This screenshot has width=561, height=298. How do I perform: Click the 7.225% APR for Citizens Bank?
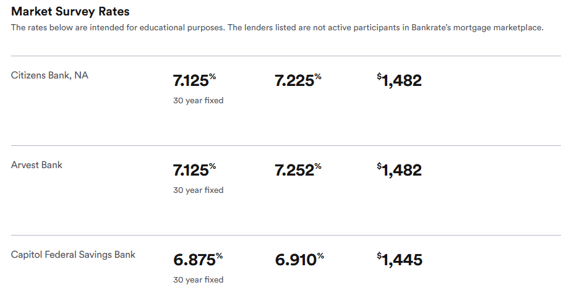[x=298, y=80]
